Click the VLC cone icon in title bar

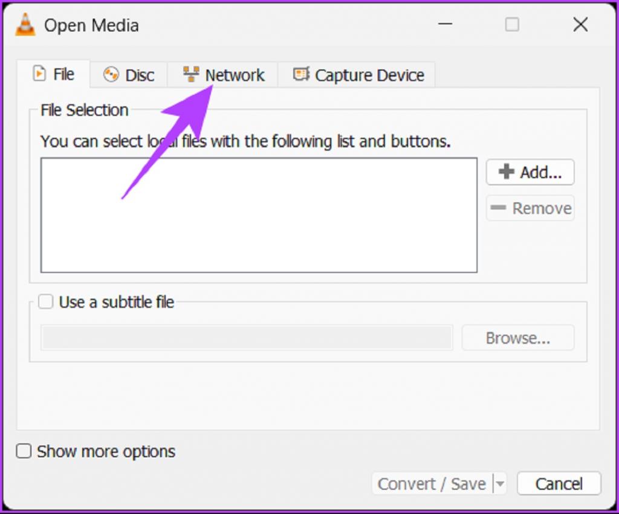coord(25,25)
